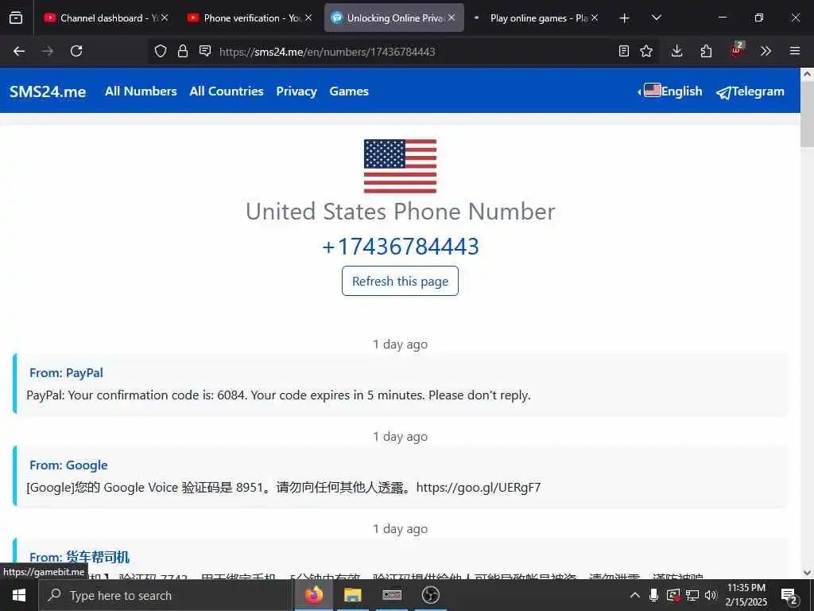The image size is (814, 611).
Task: Open the volume speaker tray icon
Action: [x=711, y=595]
